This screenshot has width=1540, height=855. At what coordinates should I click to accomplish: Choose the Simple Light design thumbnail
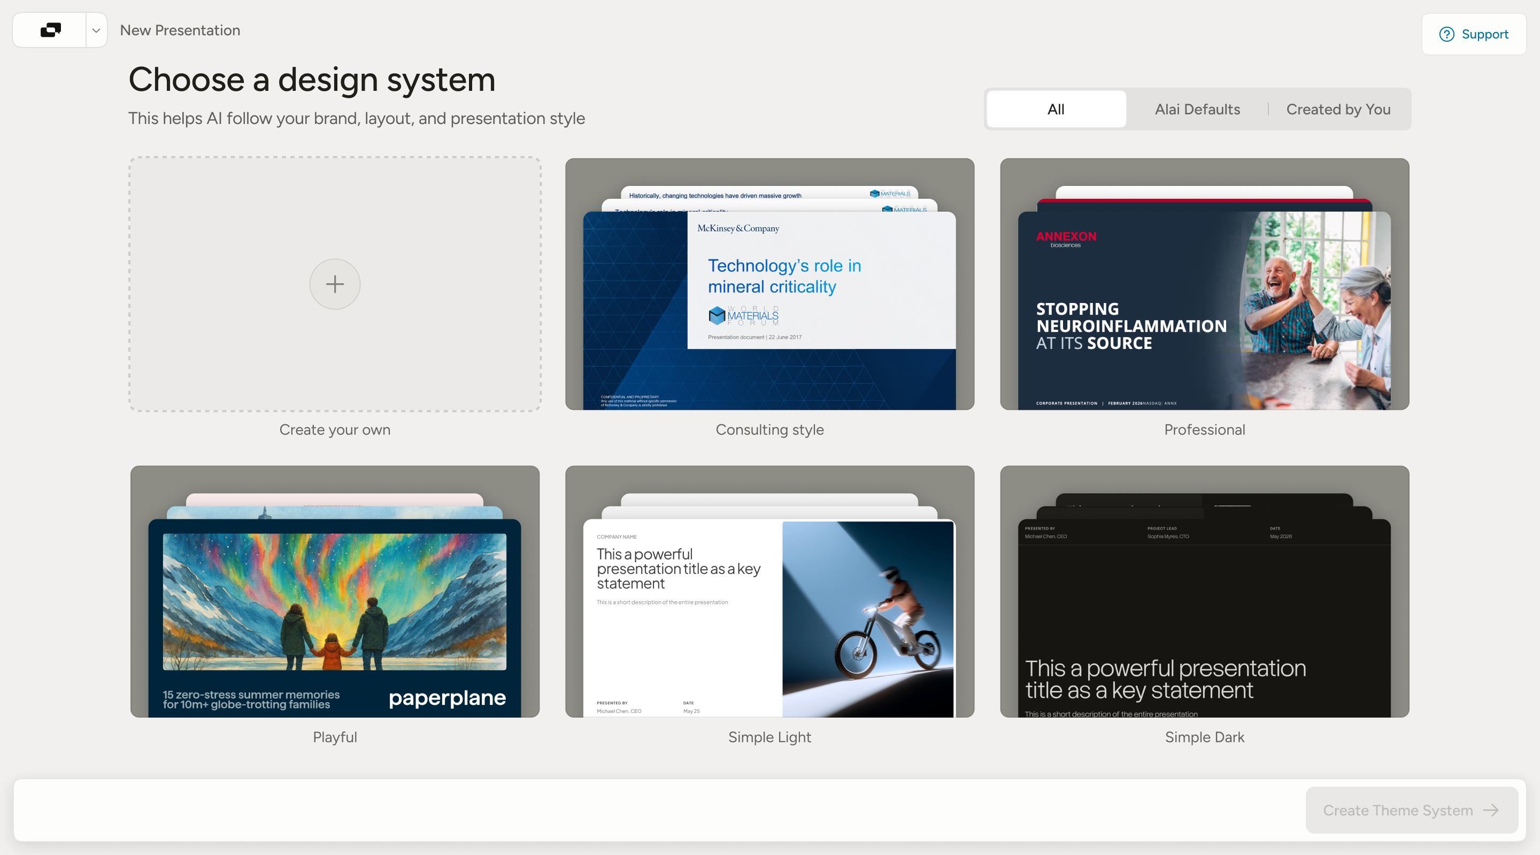coord(769,592)
